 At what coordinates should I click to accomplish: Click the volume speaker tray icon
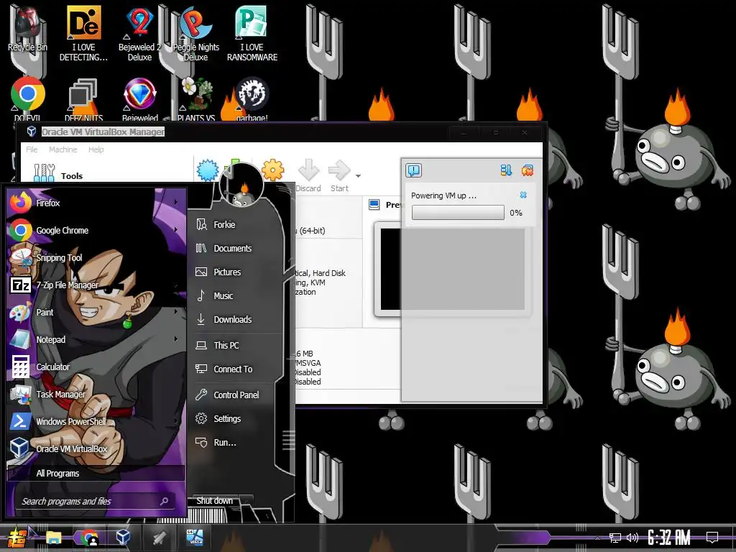coord(632,538)
